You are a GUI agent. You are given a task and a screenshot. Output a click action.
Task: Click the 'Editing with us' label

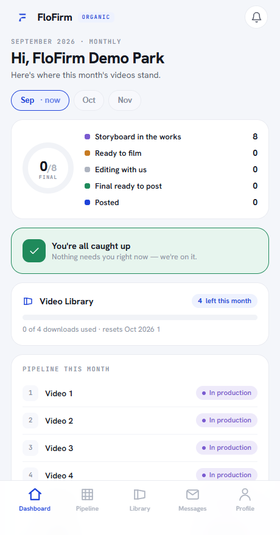121,170
